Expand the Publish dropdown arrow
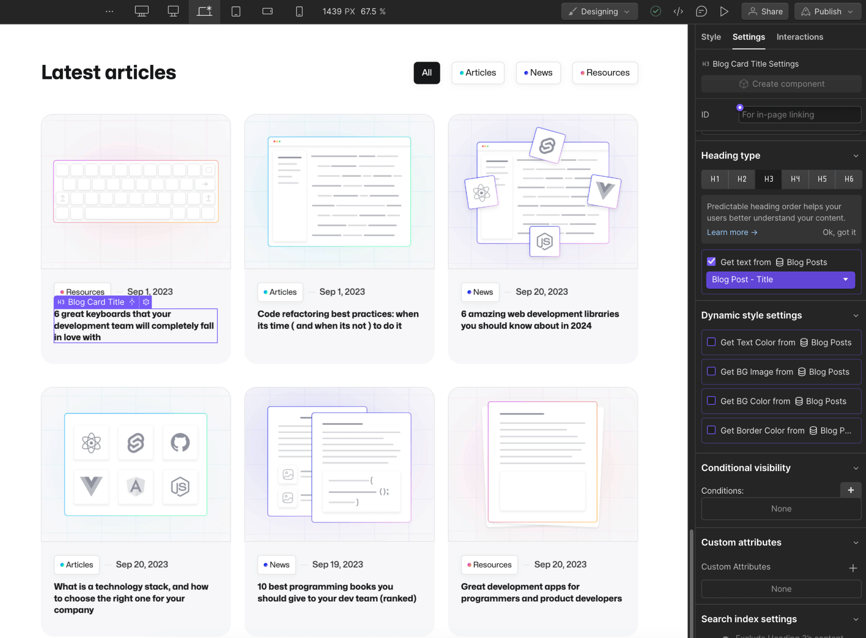The height and width of the screenshot is (638, 866). [850, 11]
